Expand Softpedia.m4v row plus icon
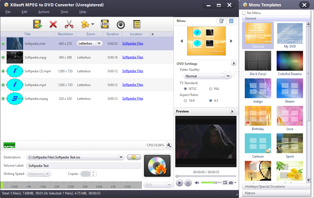Image resolution: width=314 pixels, height=198 pixels. pyautogui.click(x=3, y=43)
